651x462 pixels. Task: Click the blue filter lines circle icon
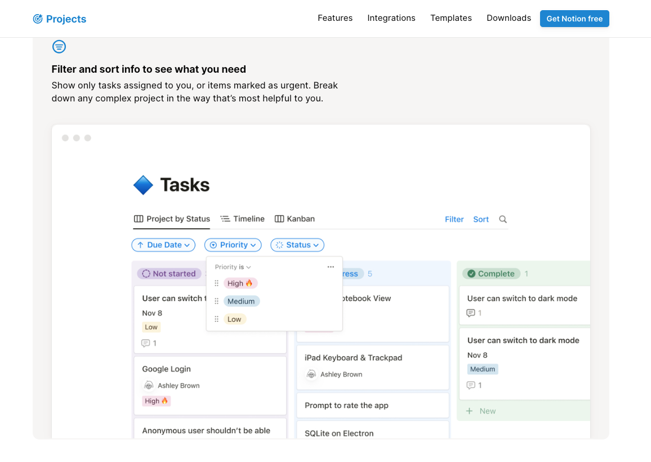point(59,47)
